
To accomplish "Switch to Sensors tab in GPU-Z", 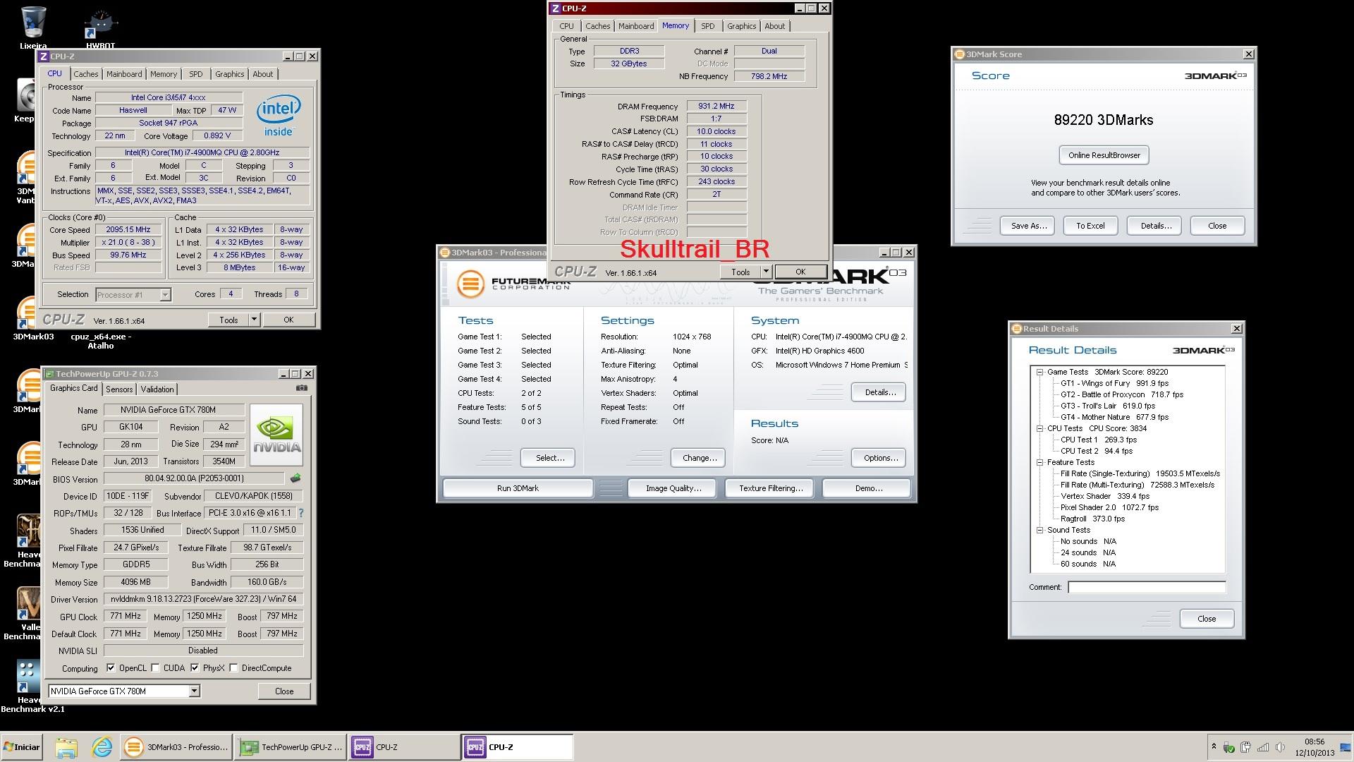I will 119,389.
